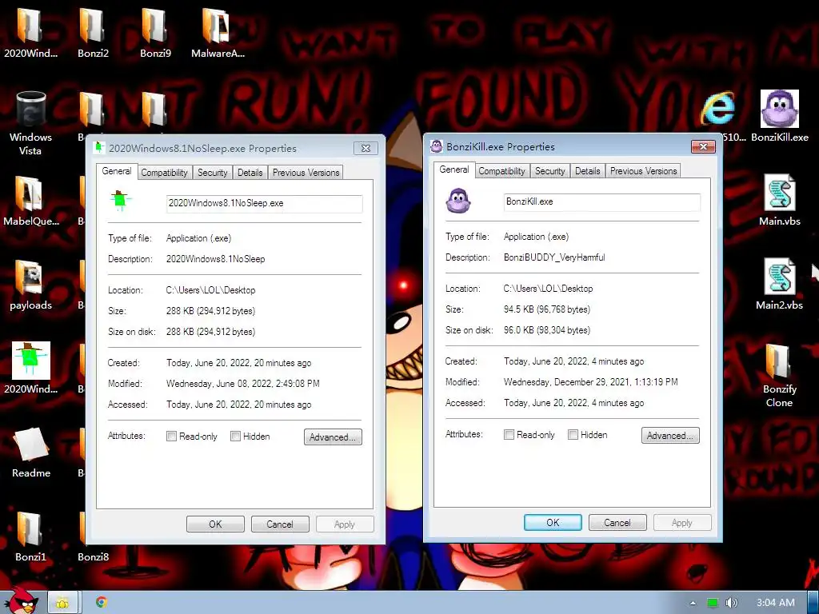The height and width of the screenshot is (614, 819).
Task: Open the 2020Wind... folder in the top desktop row
Action: 30,32
